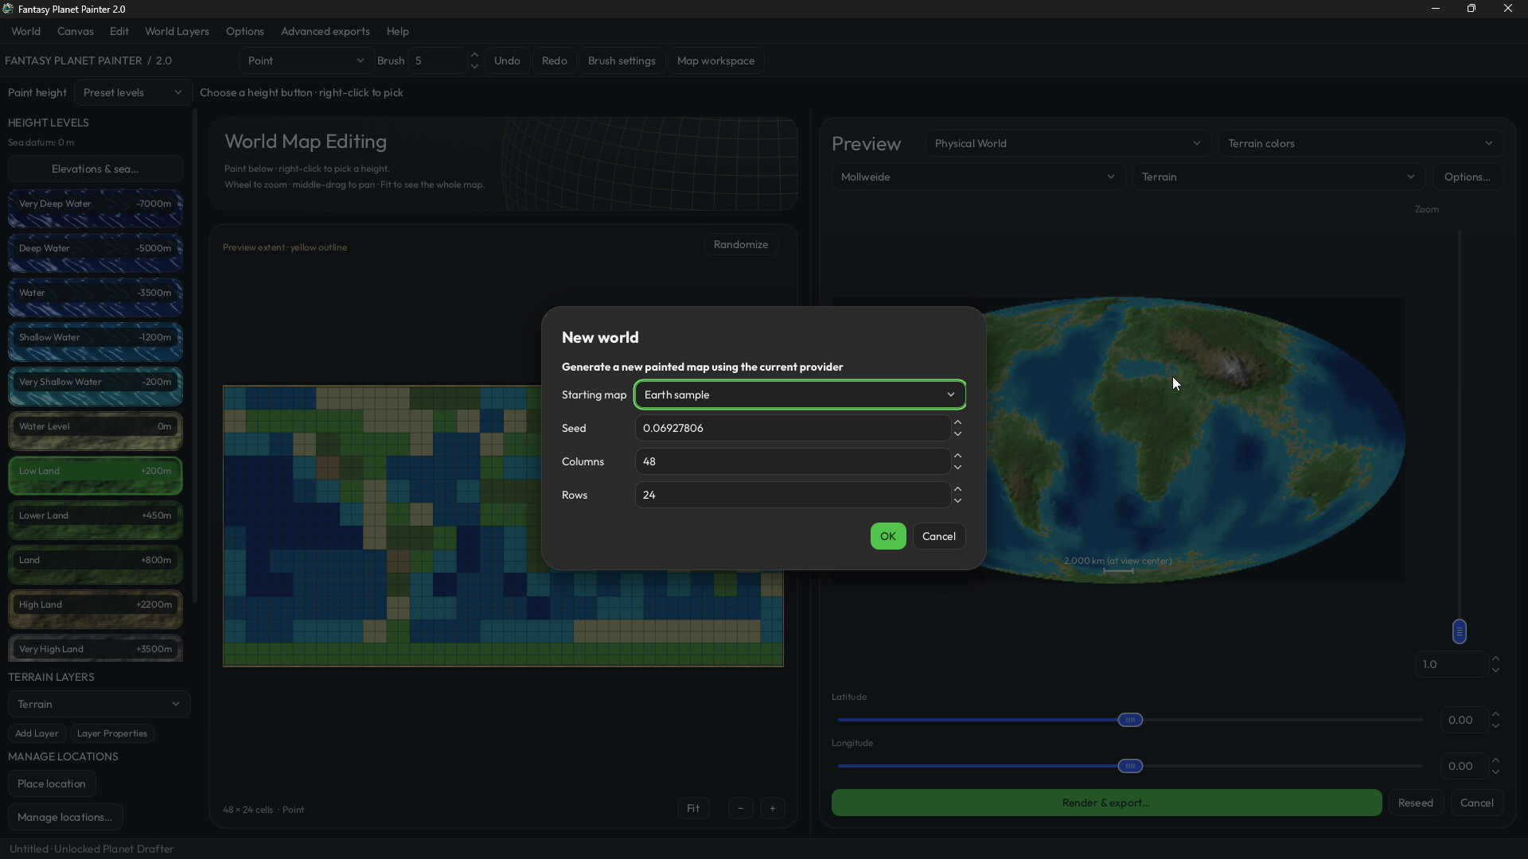Open the Advanced exports menu

click(325, 31)
